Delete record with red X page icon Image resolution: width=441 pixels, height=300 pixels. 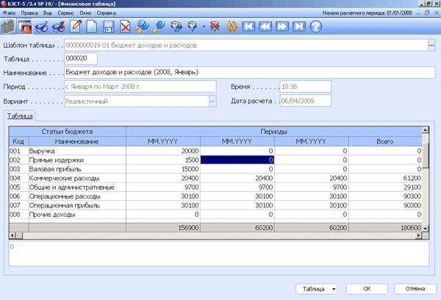click(x=125, y=26)
